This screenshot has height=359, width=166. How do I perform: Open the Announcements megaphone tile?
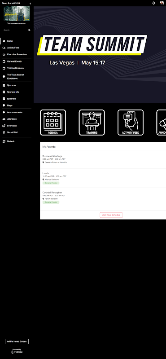(x=161, y=123)
